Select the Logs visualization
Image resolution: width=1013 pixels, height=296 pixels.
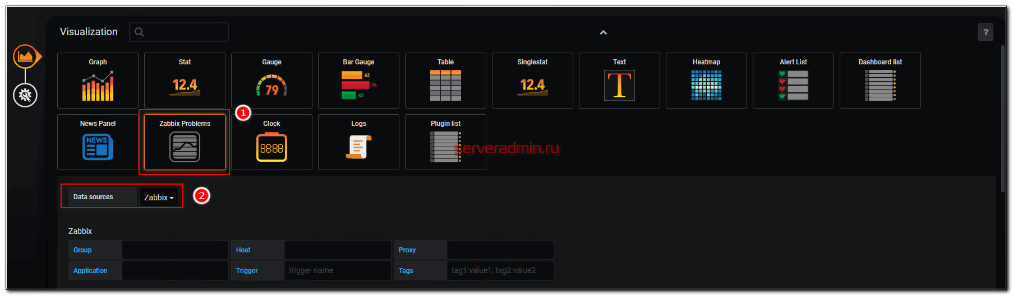358,142
